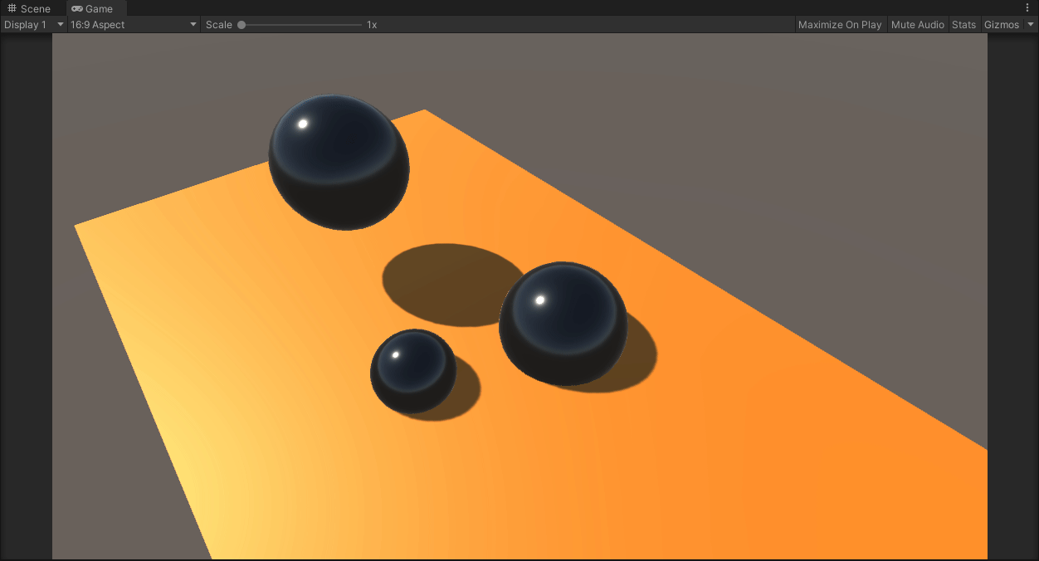Image resolution: width=1039 pixels, height=561 pixels.
Task: Click the Scale slider knob
Action: (241, 24)
